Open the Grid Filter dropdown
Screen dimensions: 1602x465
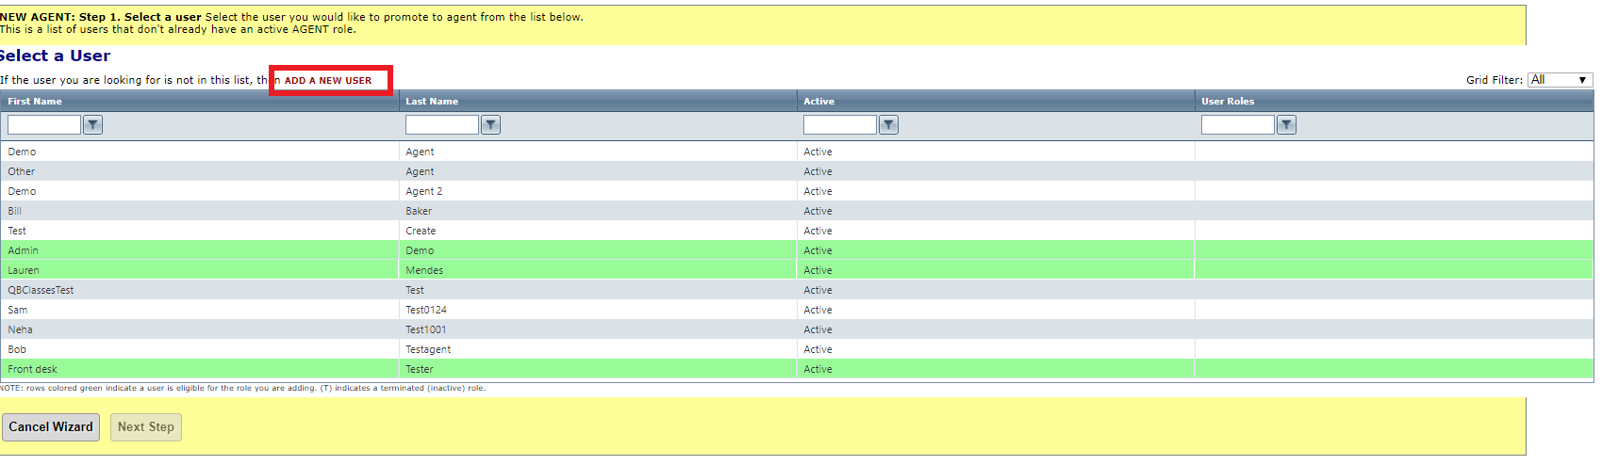click(x=1560, y=80)
